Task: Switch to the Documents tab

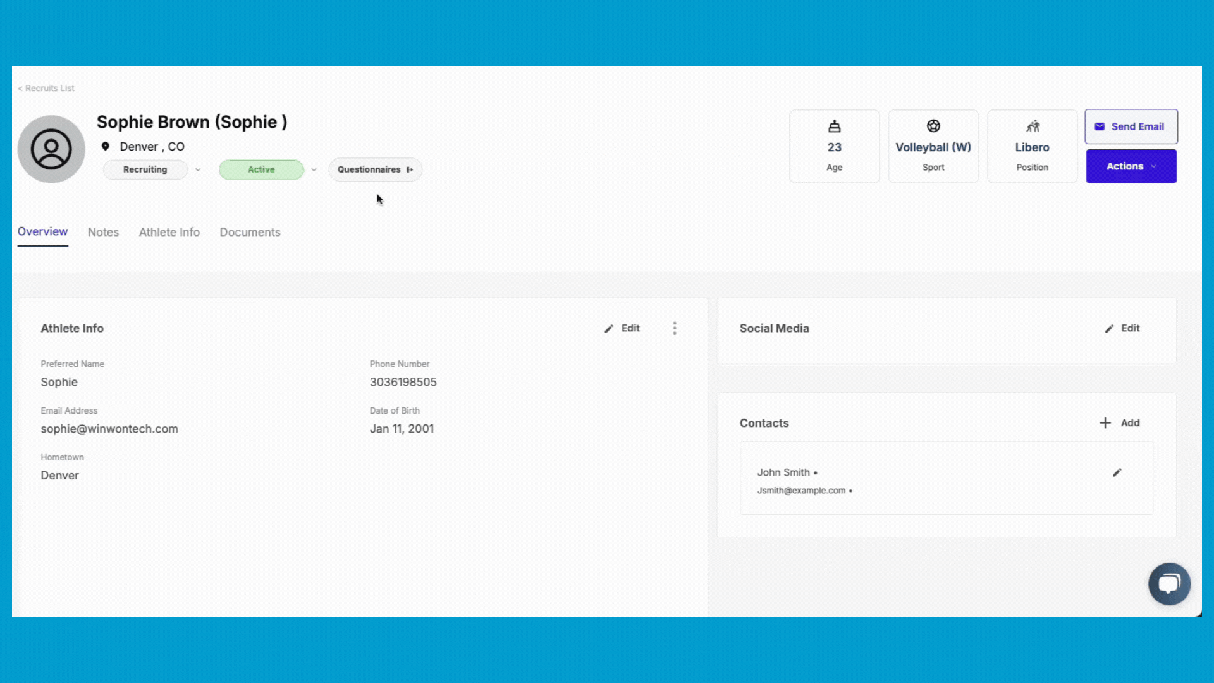Action: pos(250,232)
